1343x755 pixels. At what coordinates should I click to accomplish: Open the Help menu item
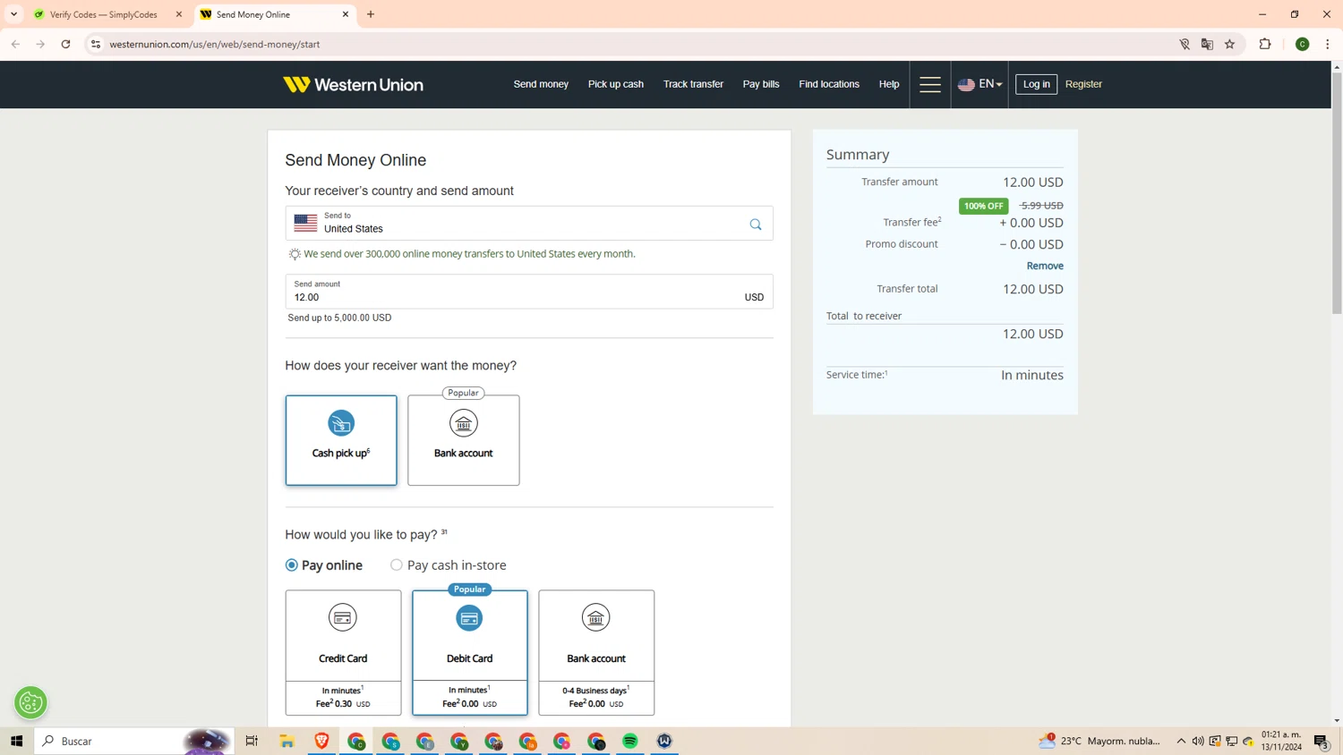(889, 84)
